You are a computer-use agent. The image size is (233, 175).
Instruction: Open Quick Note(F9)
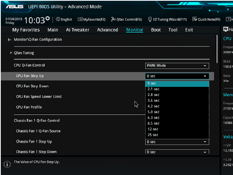[x=206, y=20]
